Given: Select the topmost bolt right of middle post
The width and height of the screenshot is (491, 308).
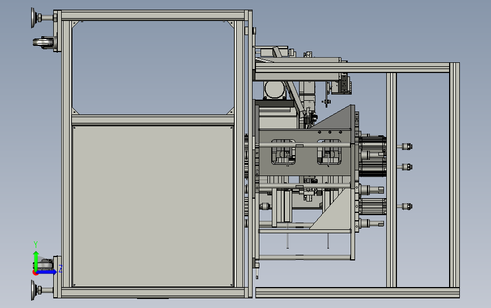Looking at the screenshot, I should [405, 147].
